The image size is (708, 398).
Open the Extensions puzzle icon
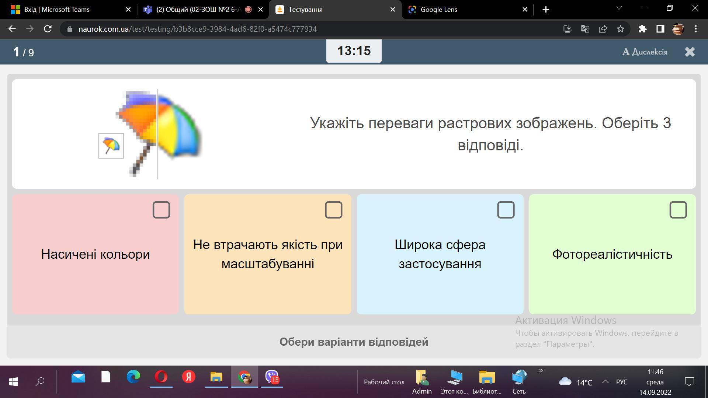[x=643, y=29]
